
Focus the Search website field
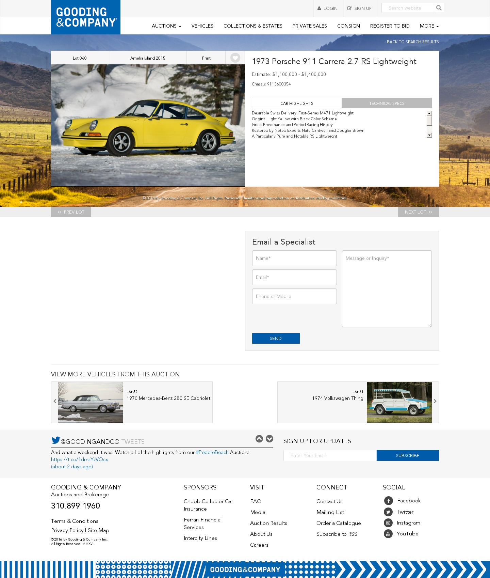(x=408, y=8)
